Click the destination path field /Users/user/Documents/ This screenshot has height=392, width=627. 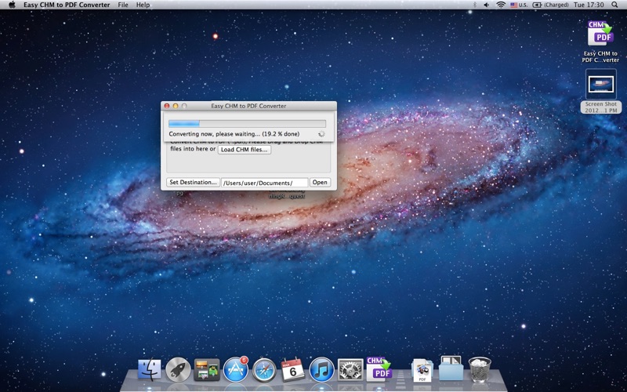pyautogui.click(x=265, y=183)
